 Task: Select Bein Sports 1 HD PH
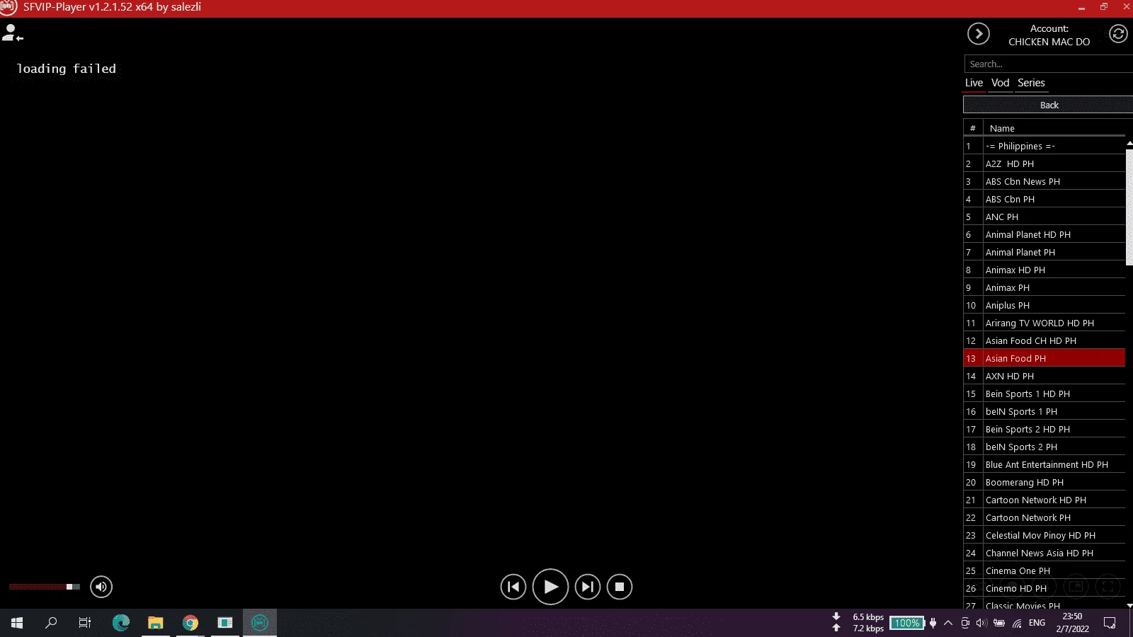click(x=1044, y=394)
